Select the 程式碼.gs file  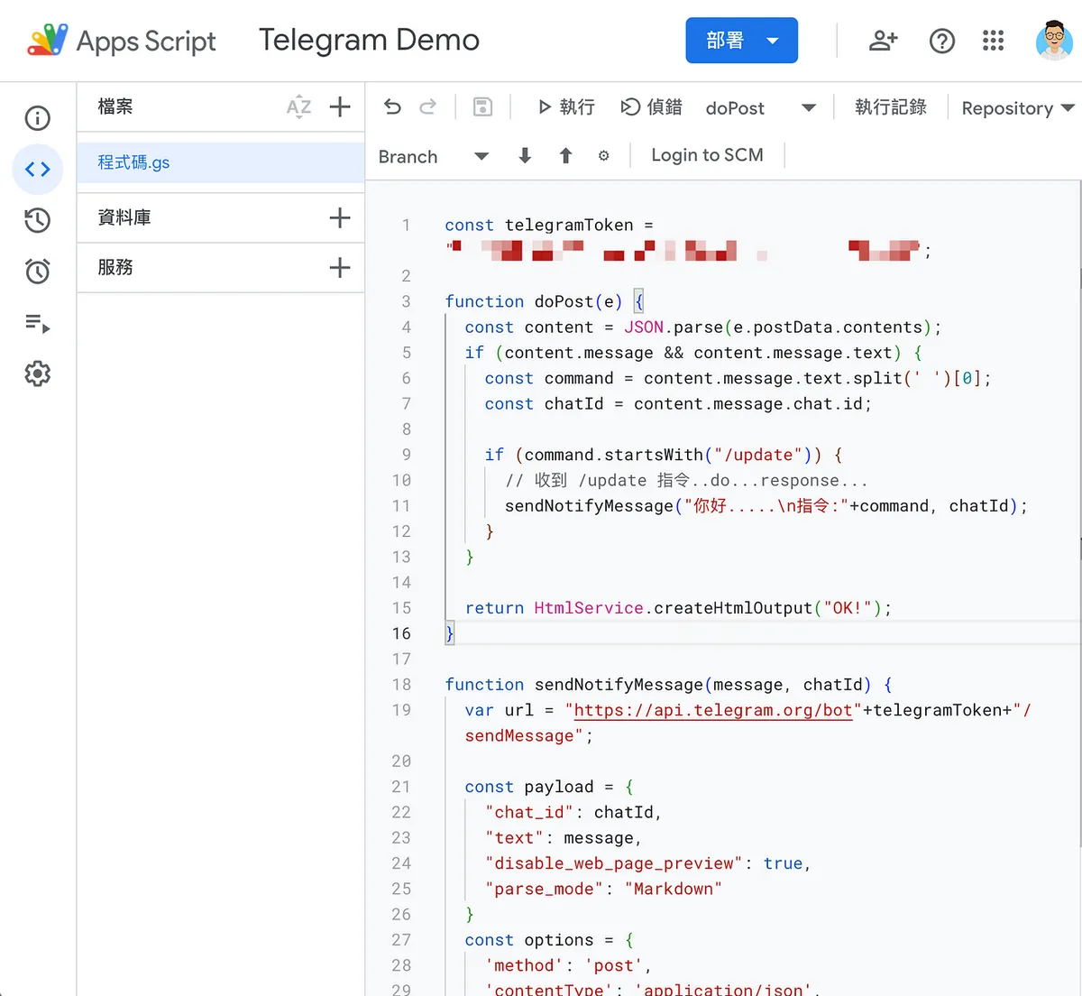click(x=133, y=162)
